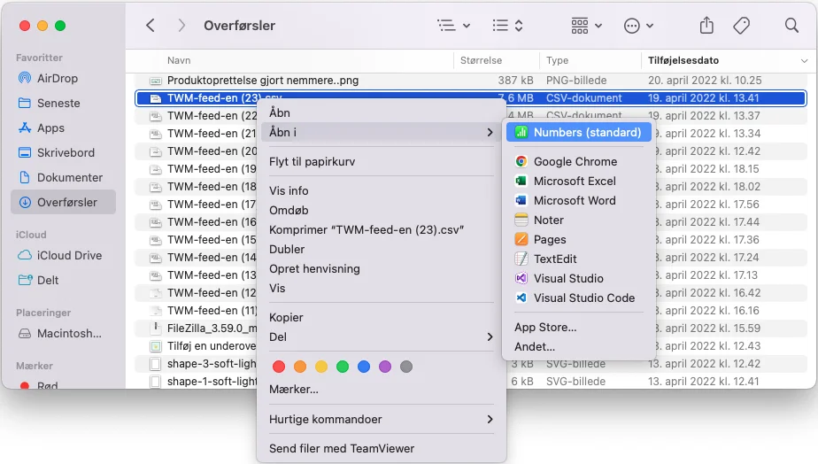This screenshot has height=464, width=818.
Task: Apply the green tag color
Action: (x=343, y=367)
